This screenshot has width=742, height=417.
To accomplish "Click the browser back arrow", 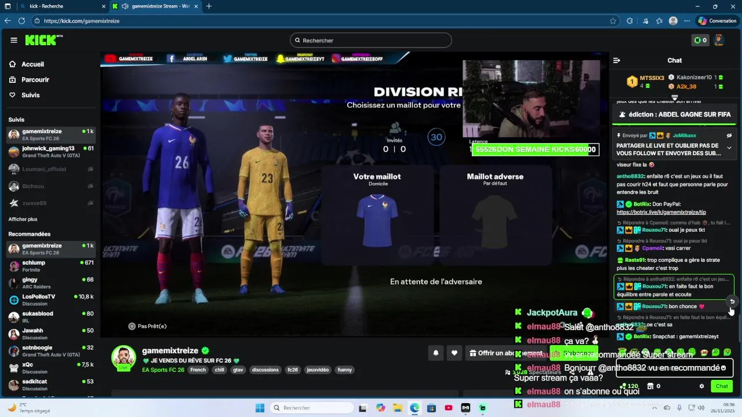I will 8,21.
